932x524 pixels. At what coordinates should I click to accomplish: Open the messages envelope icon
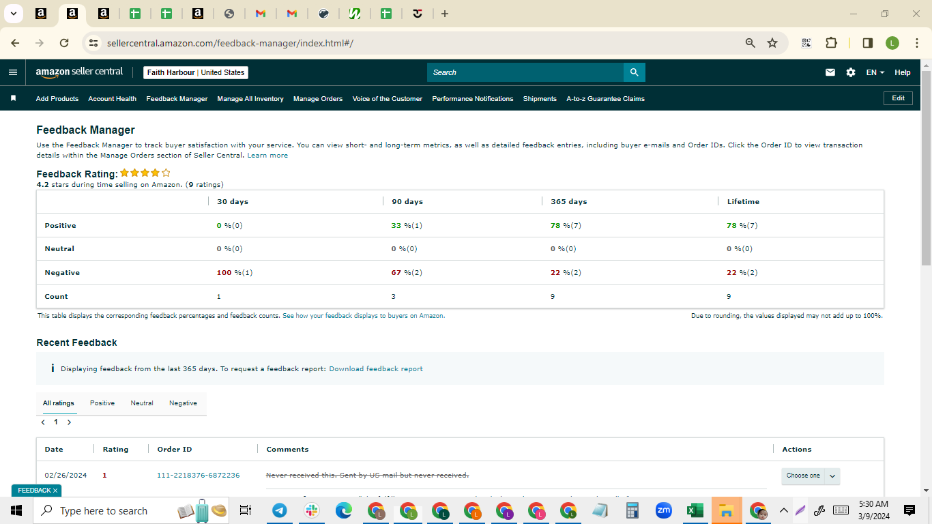coord(830,72)
